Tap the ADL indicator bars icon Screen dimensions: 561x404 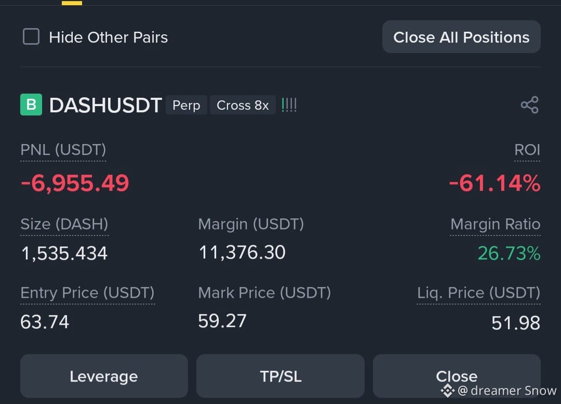point(289,105)
